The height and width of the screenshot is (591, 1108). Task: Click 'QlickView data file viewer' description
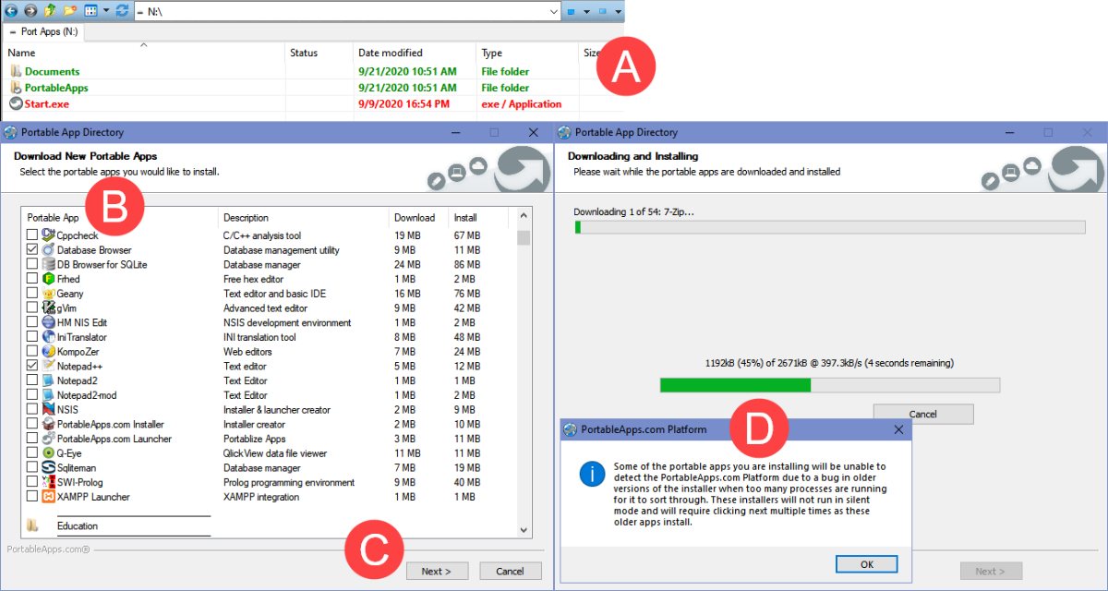coord(275,453)
